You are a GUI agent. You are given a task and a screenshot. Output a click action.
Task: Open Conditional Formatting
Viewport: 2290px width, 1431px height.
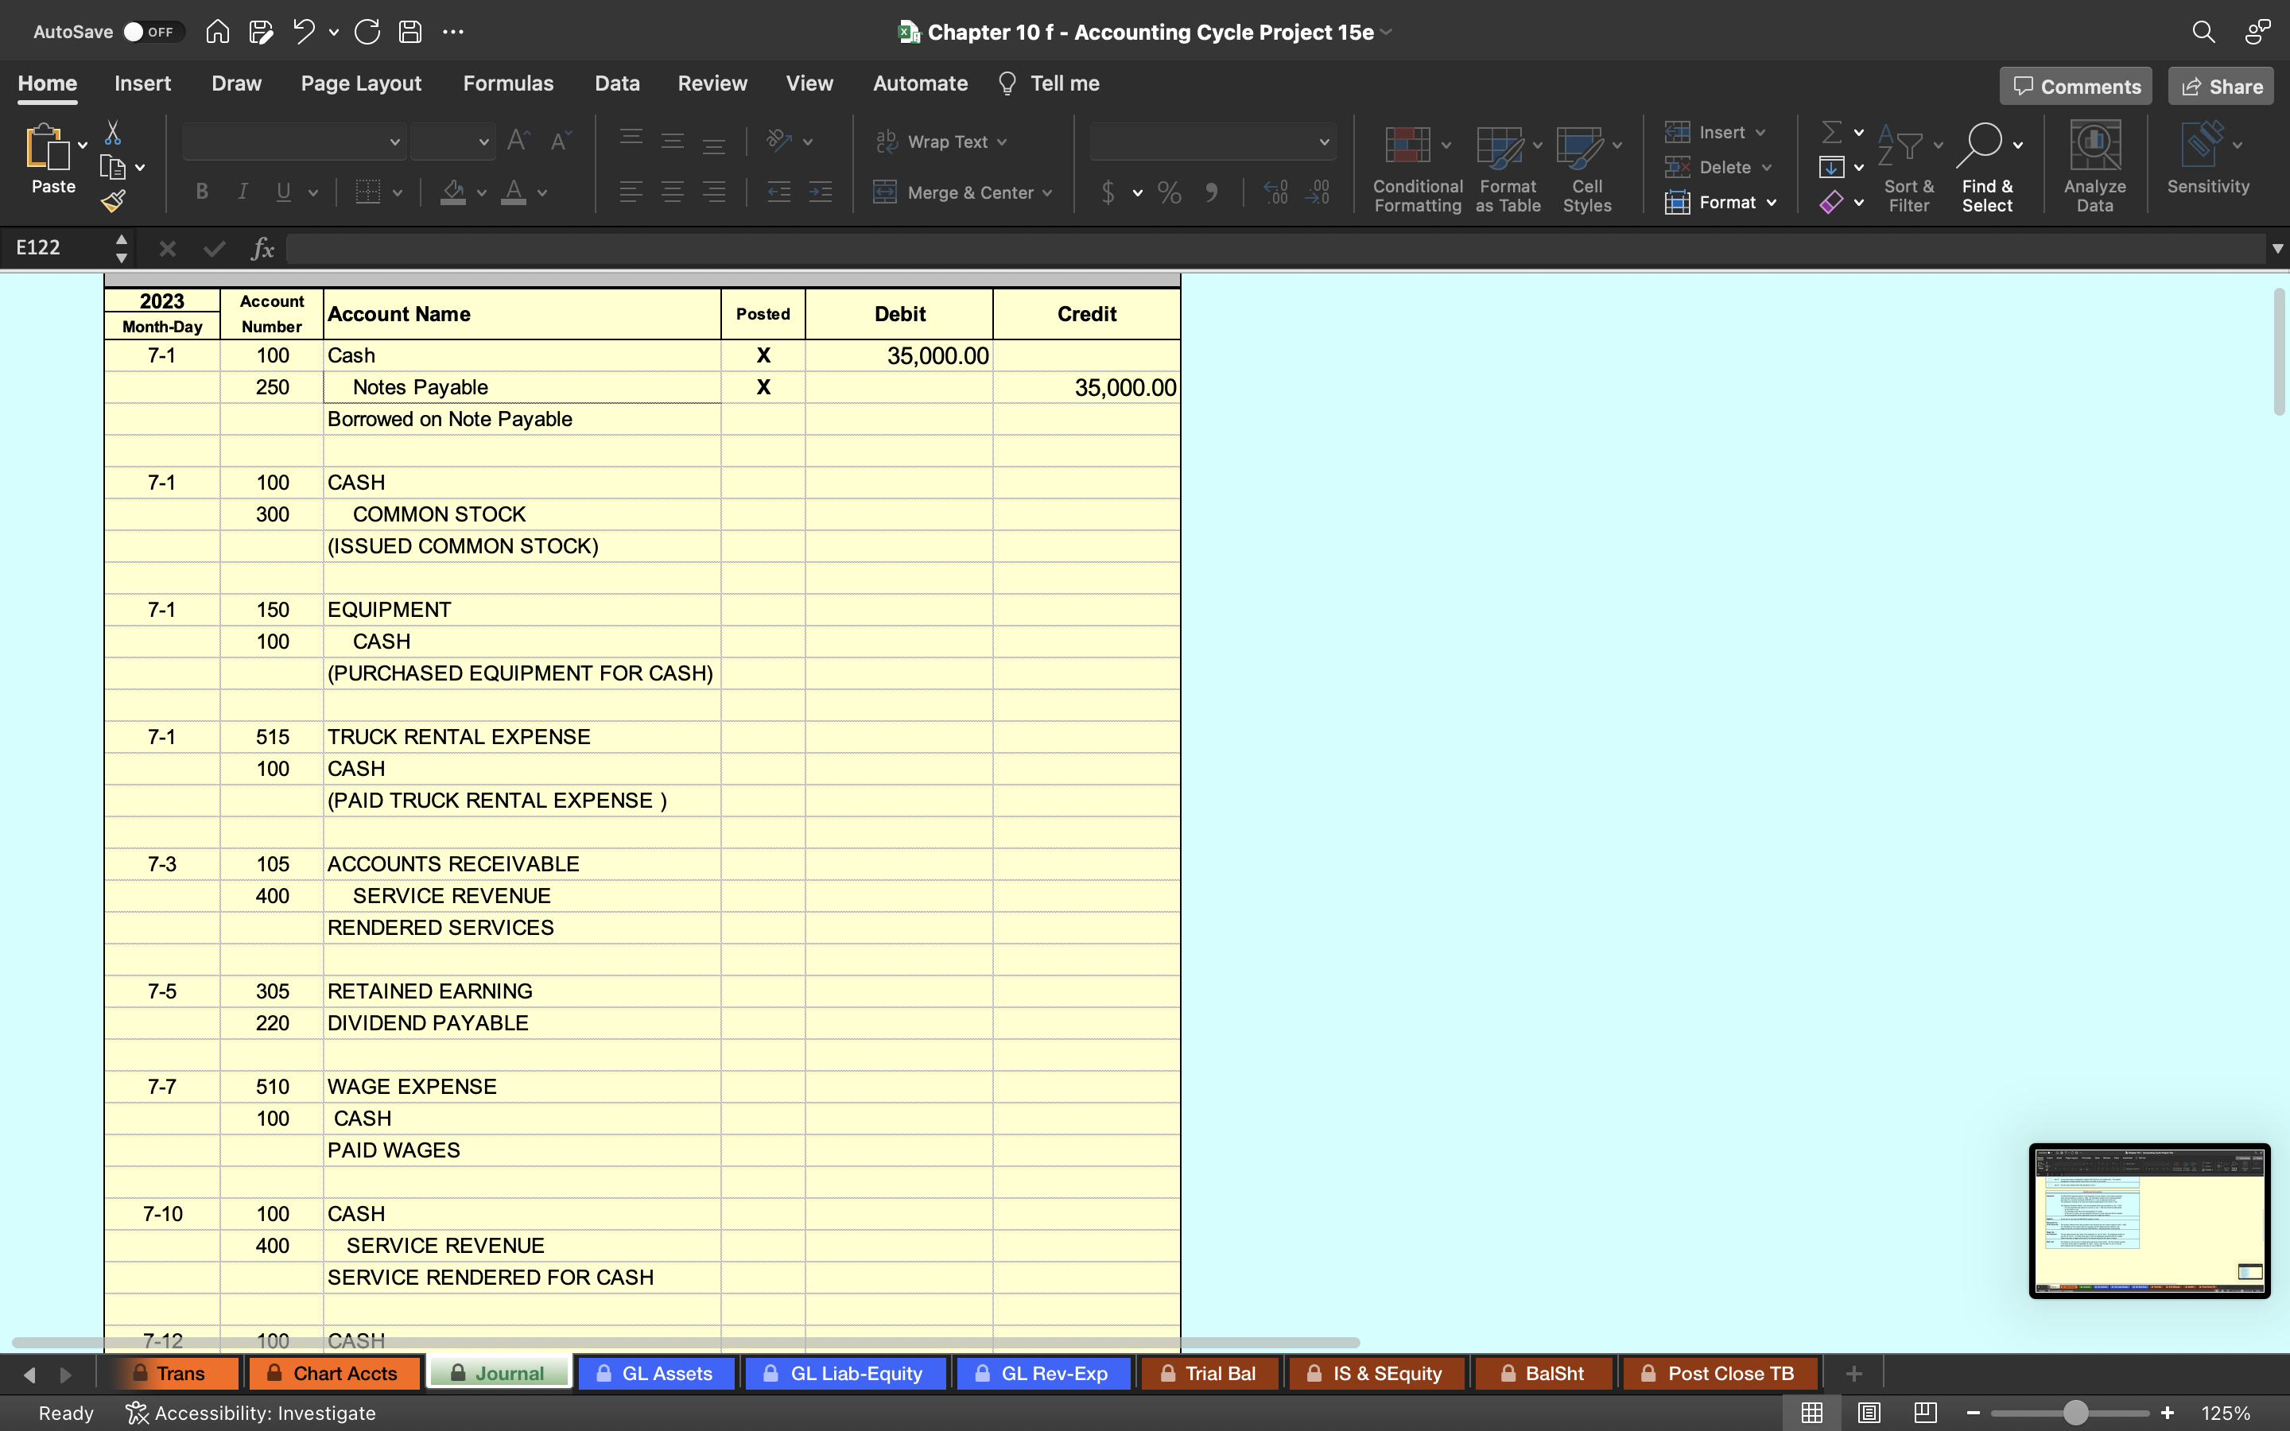pos(1418,169)
